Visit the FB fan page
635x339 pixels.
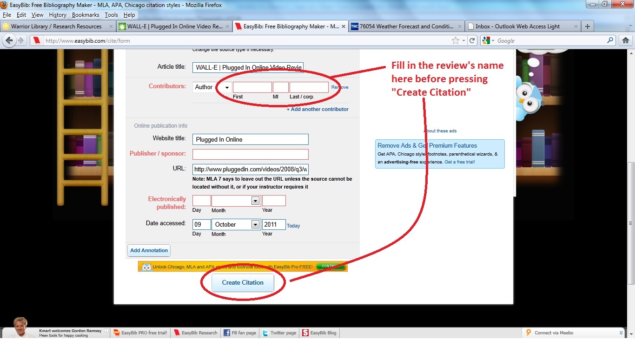tap(240, 332)
